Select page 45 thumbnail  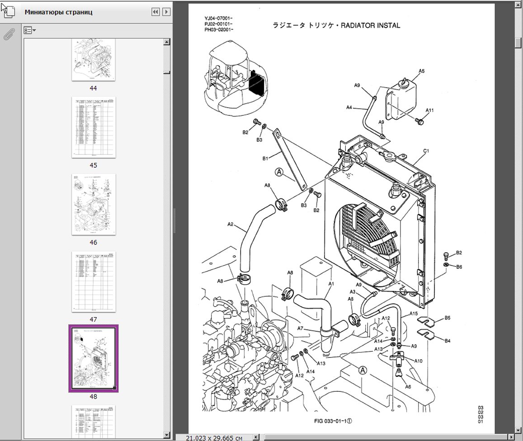[x=94, y=127]
